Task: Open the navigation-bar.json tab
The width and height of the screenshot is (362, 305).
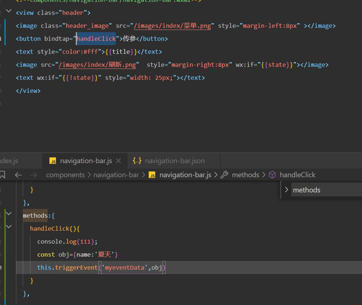Action: (174, 161)
